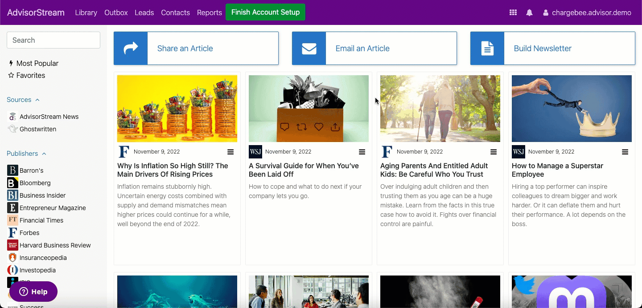This screenshot has width=642, height=308.
Task: Click the Insuranceopedia shield logo
Action: pyautogui.click(x=12, y=258)
